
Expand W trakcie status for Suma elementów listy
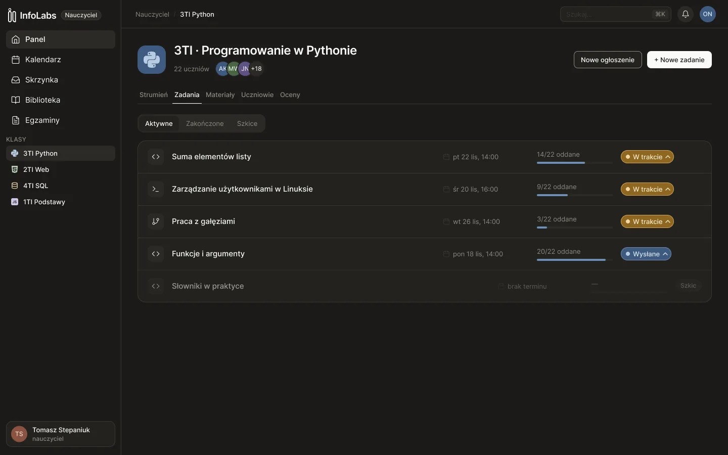[647, 157]
